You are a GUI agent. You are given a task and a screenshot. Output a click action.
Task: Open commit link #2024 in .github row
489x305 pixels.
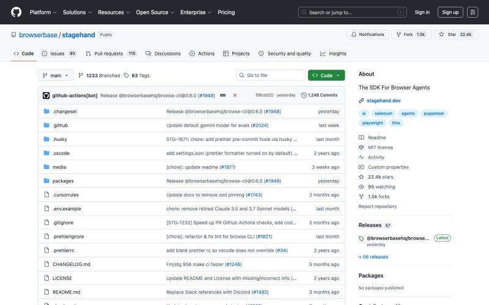pos(259,125)
